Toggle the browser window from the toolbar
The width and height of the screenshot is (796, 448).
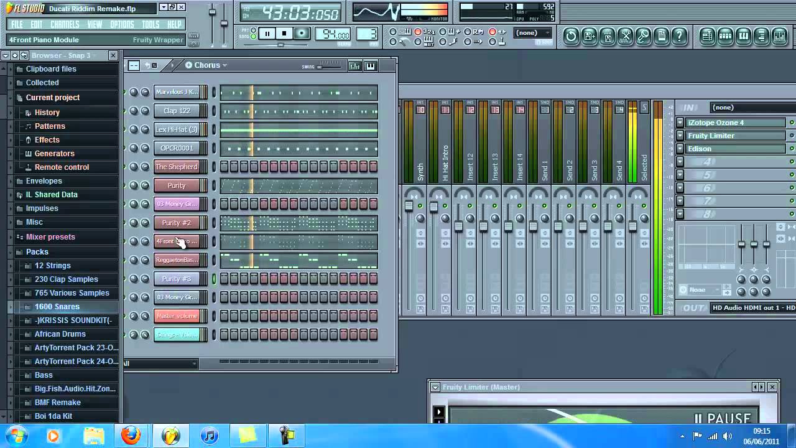click(x=761, y=36)
